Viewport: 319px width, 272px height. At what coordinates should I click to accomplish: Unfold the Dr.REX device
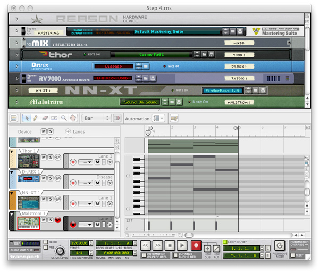click(x=17, y=67)
